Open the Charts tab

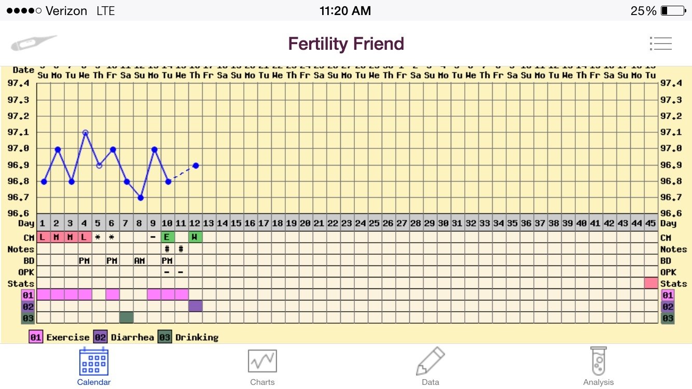click(262, 367)
